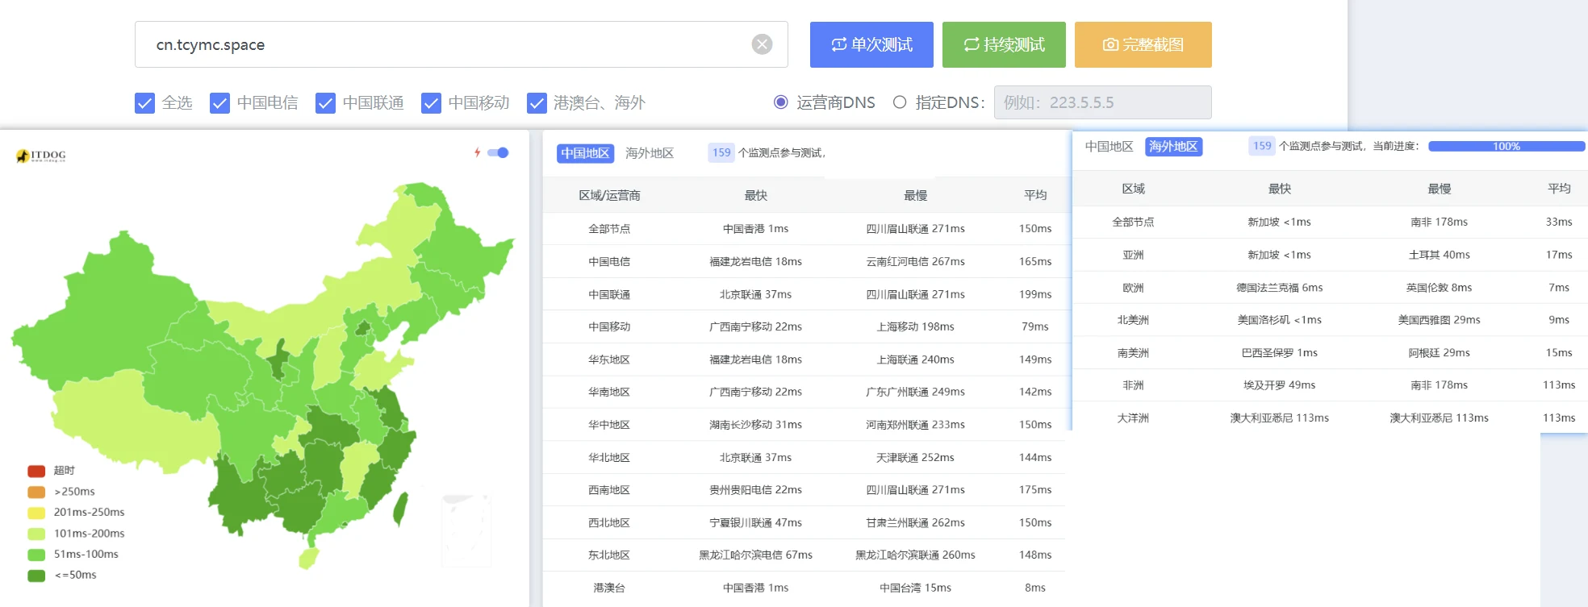
Task: Select the 运营商DNS radio option
Action: 780,102
